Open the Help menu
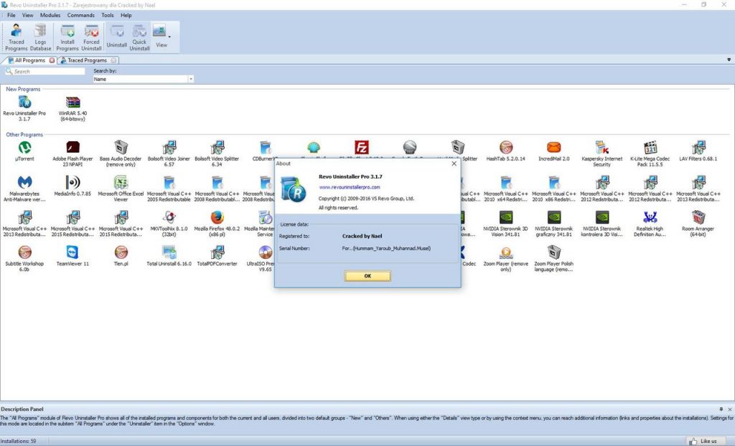 126,15
